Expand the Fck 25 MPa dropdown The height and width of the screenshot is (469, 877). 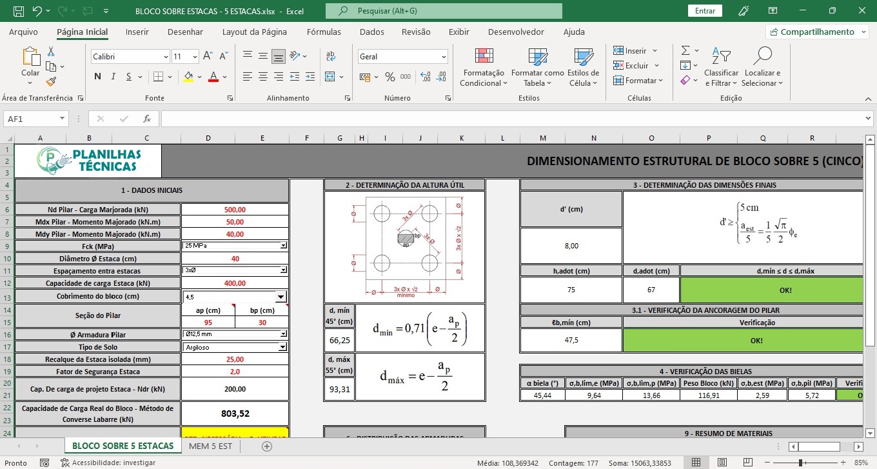[283, 246]
